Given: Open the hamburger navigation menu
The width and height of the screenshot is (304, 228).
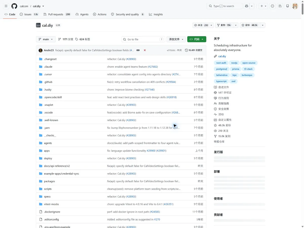Looking at the screenshot, I should coord(6,6).
